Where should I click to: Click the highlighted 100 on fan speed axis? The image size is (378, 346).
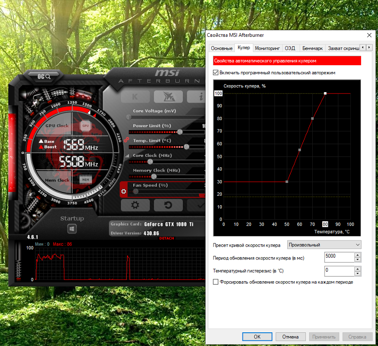pyautogui.click(x=218, y=93)
